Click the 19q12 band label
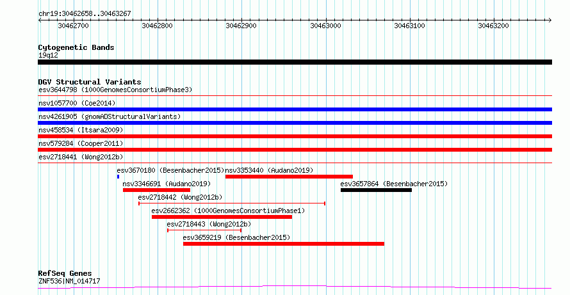570x295 pixels. click(48, 56)
